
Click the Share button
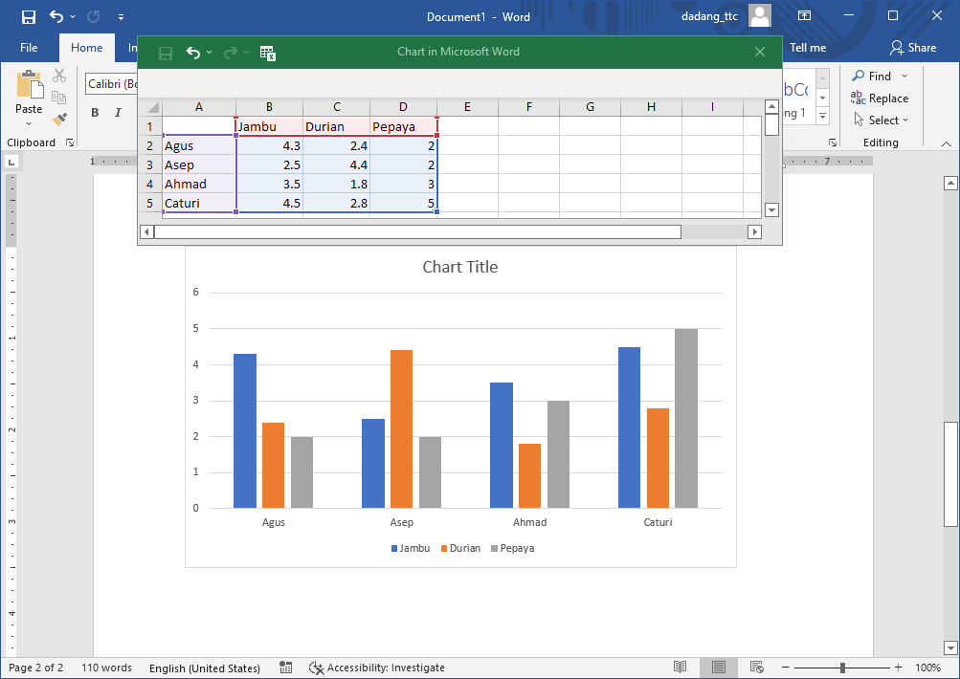click(x=914, y=47)
